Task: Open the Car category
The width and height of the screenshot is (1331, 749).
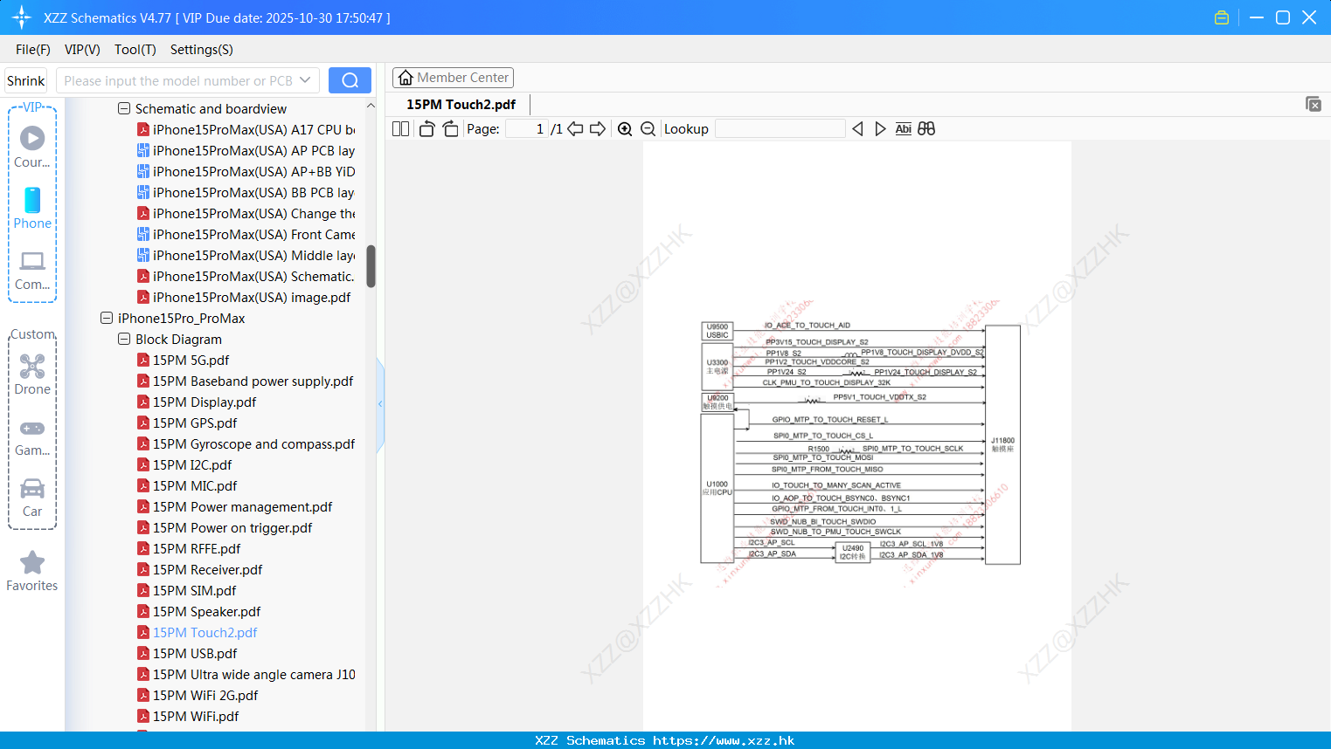Action: pos(32,498)
